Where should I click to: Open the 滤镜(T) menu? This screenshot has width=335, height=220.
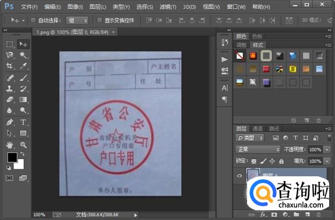[x=168, y=7]
